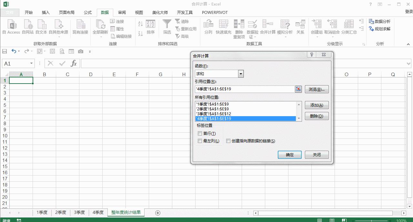
Task: Select the 分列 (Text to Columns) icon
Action: (208, 26)
